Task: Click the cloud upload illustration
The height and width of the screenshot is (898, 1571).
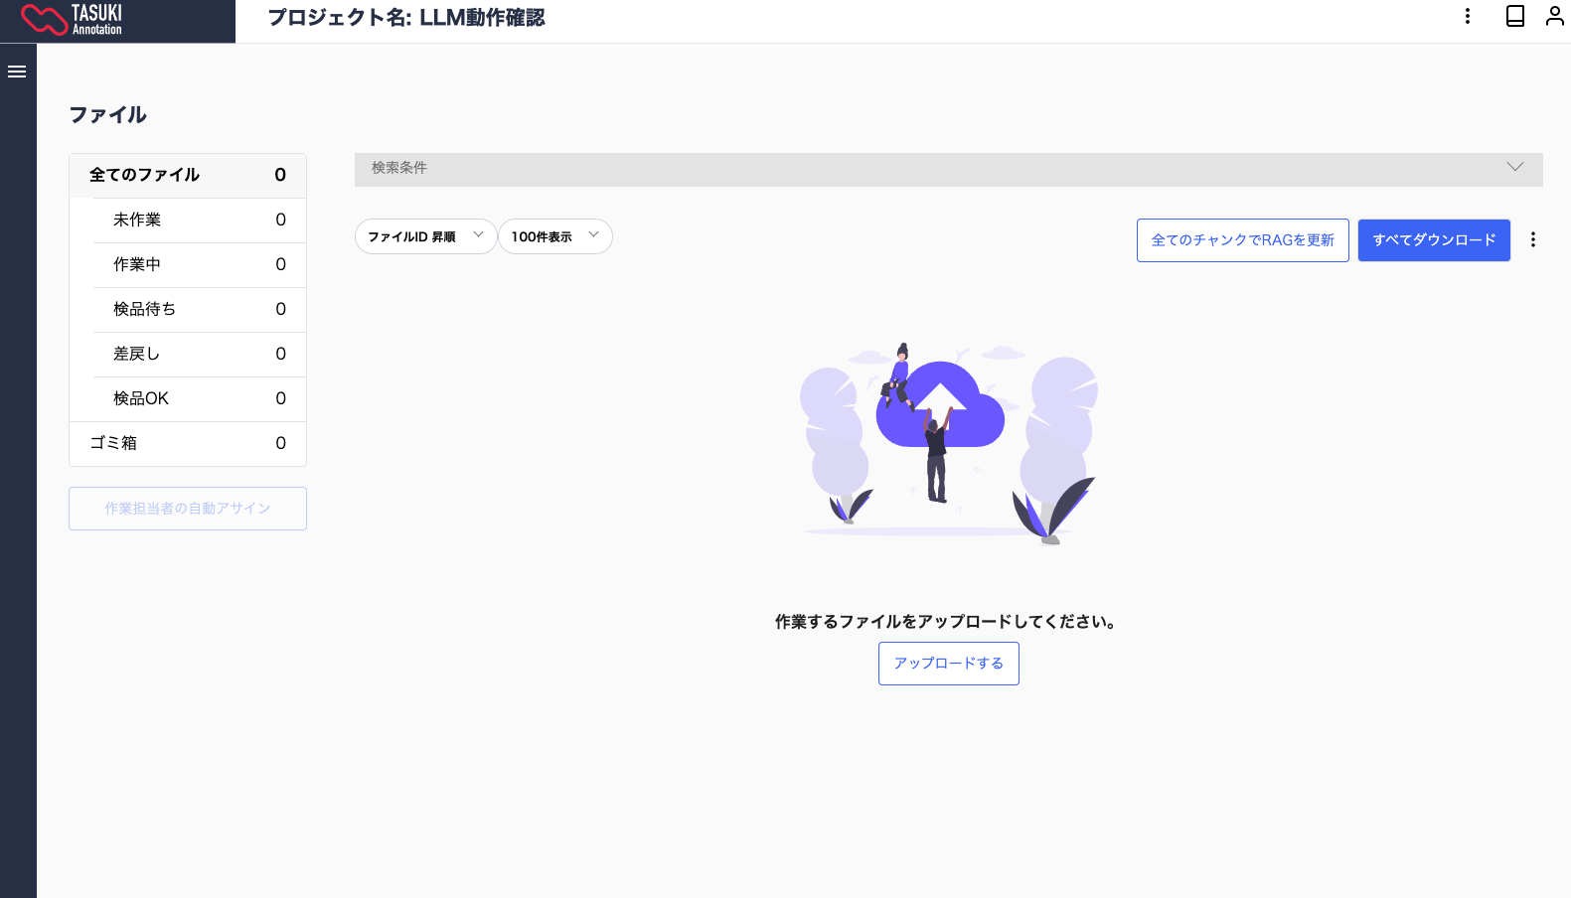Action: 939,405
